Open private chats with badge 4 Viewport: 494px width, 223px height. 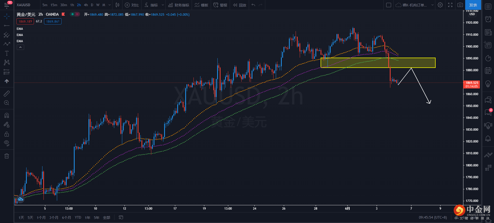coord(488,112)
